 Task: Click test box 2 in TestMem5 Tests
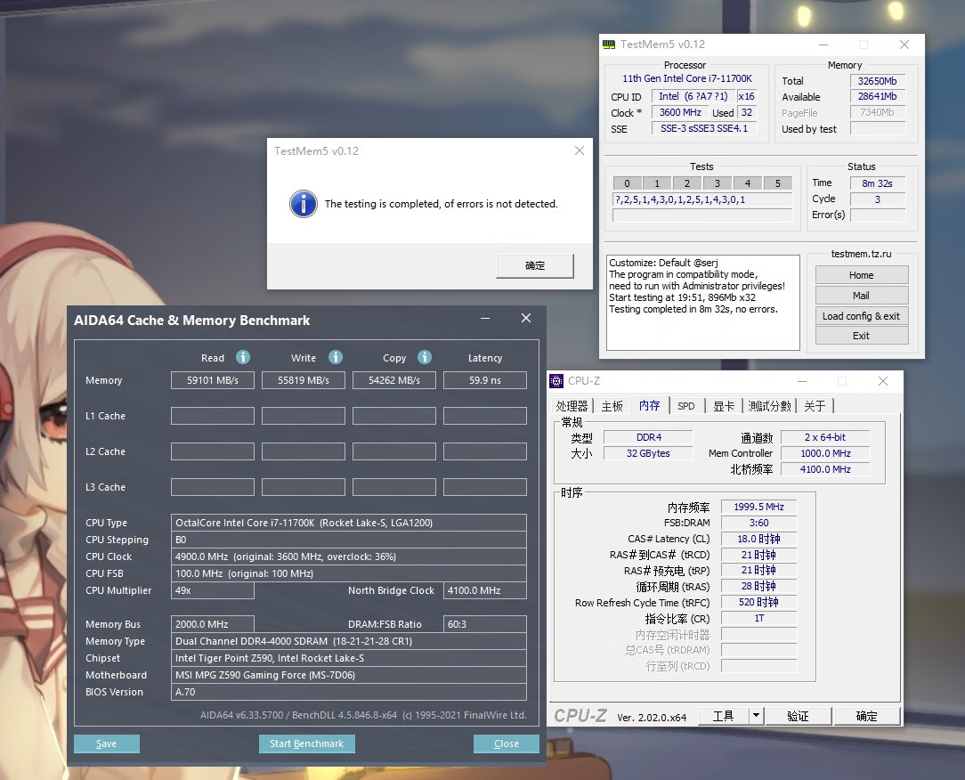(x=687, y=183)
